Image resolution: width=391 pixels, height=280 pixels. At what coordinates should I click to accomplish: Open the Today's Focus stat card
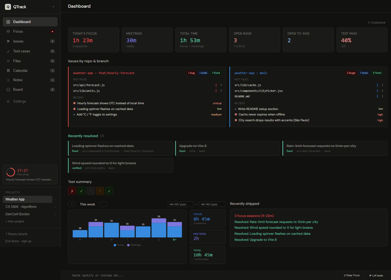(x=94, y=40)
